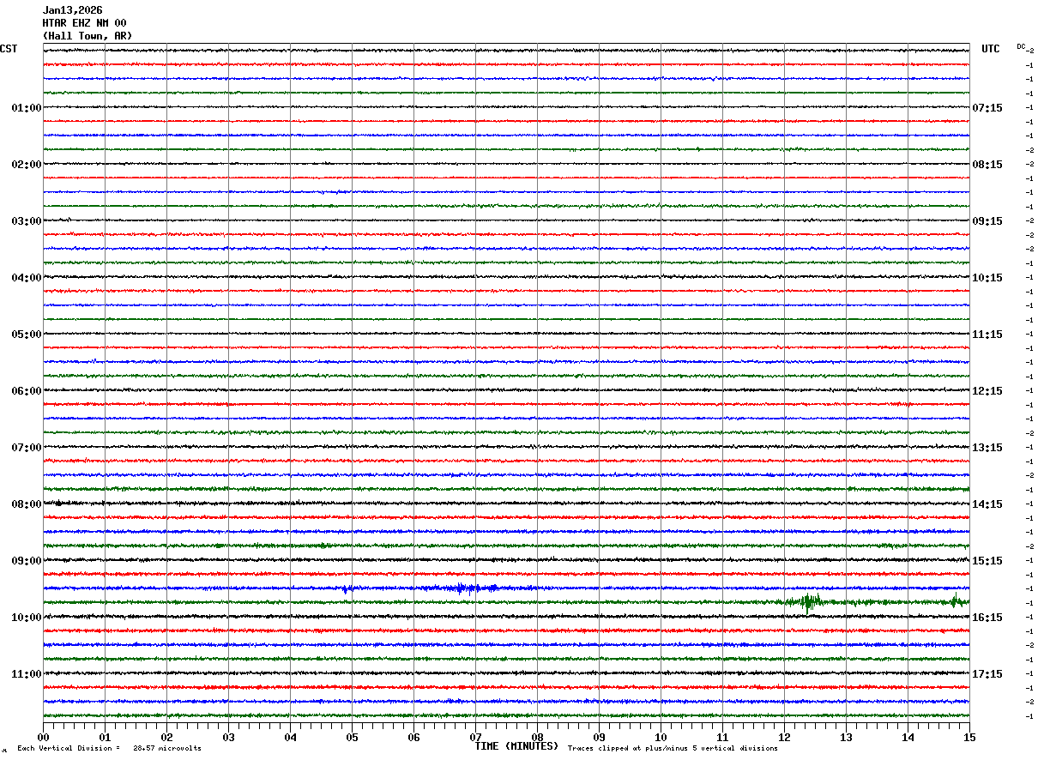Viewport: 1038px width, 760px height.
Task: Click the 16:15 UTC time label
Action: [x=987, y=618]
